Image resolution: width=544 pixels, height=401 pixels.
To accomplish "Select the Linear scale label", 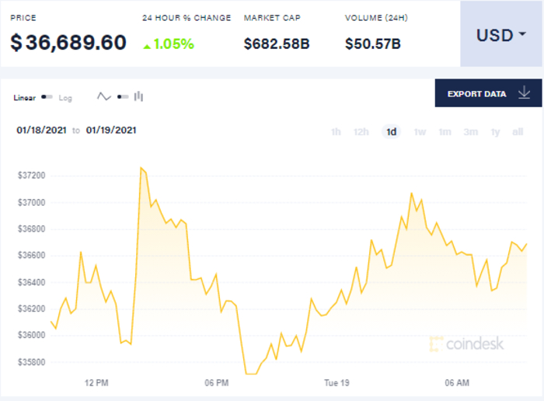I will [x=25, y=98].
